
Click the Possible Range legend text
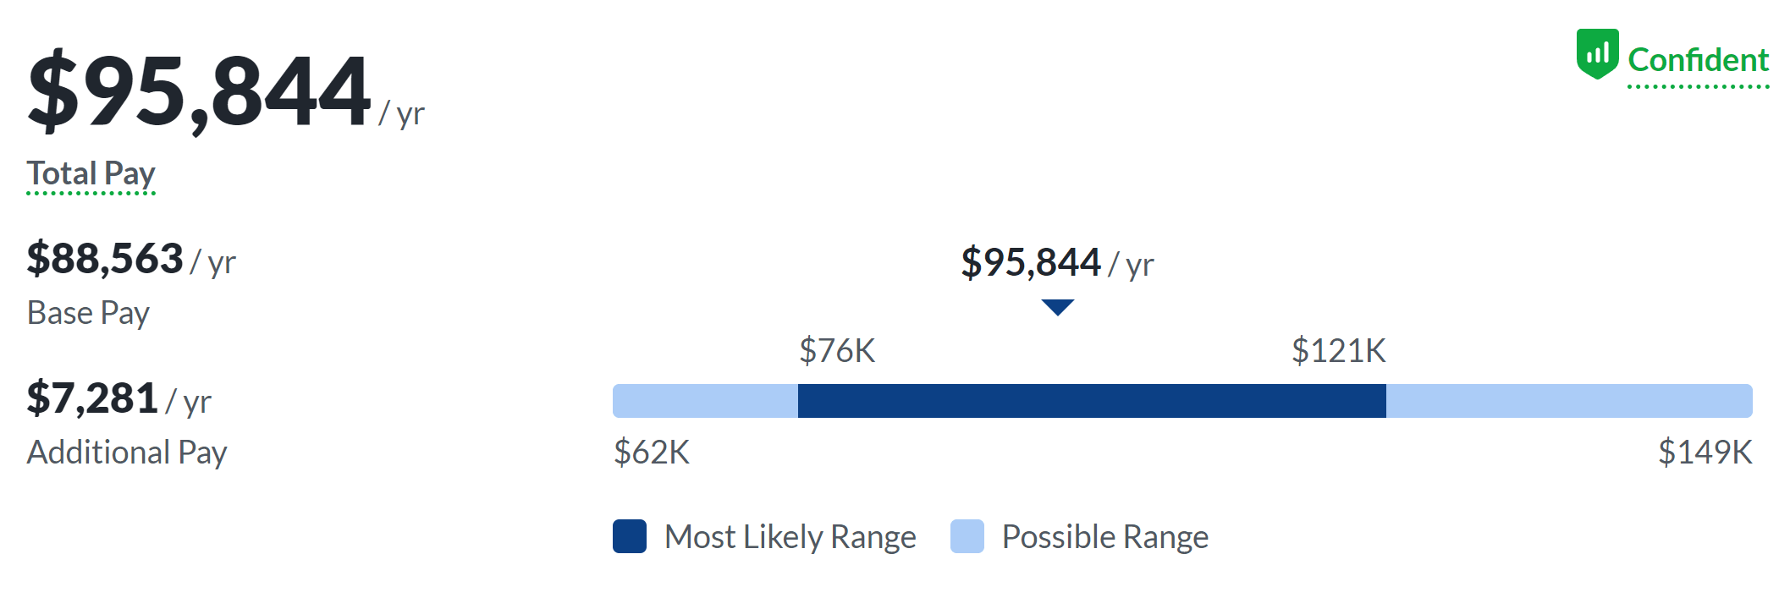pyautogui.click(x=1104, y=537)
